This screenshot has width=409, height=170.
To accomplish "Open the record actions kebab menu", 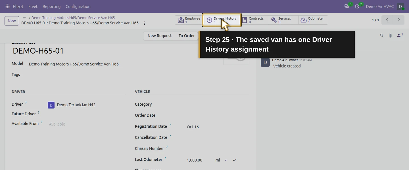I will (x=145, y=23).
